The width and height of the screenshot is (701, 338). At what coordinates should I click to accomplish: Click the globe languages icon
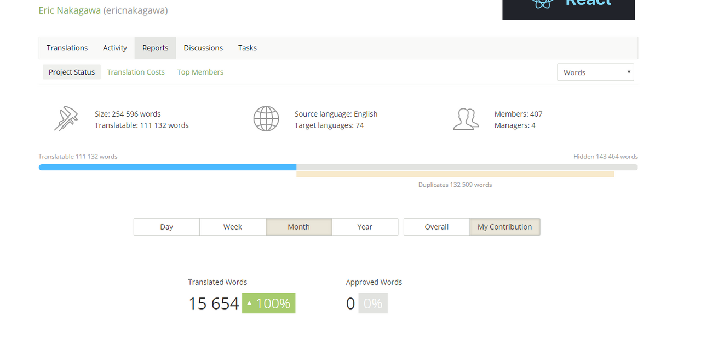click(266, 119)
